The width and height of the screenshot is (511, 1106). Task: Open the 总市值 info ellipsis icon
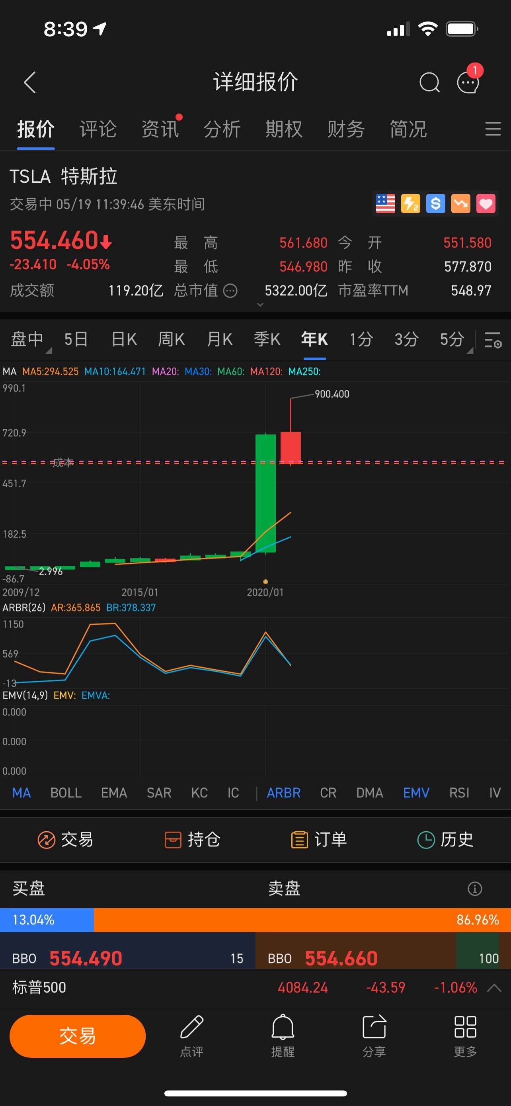(230, 291)
